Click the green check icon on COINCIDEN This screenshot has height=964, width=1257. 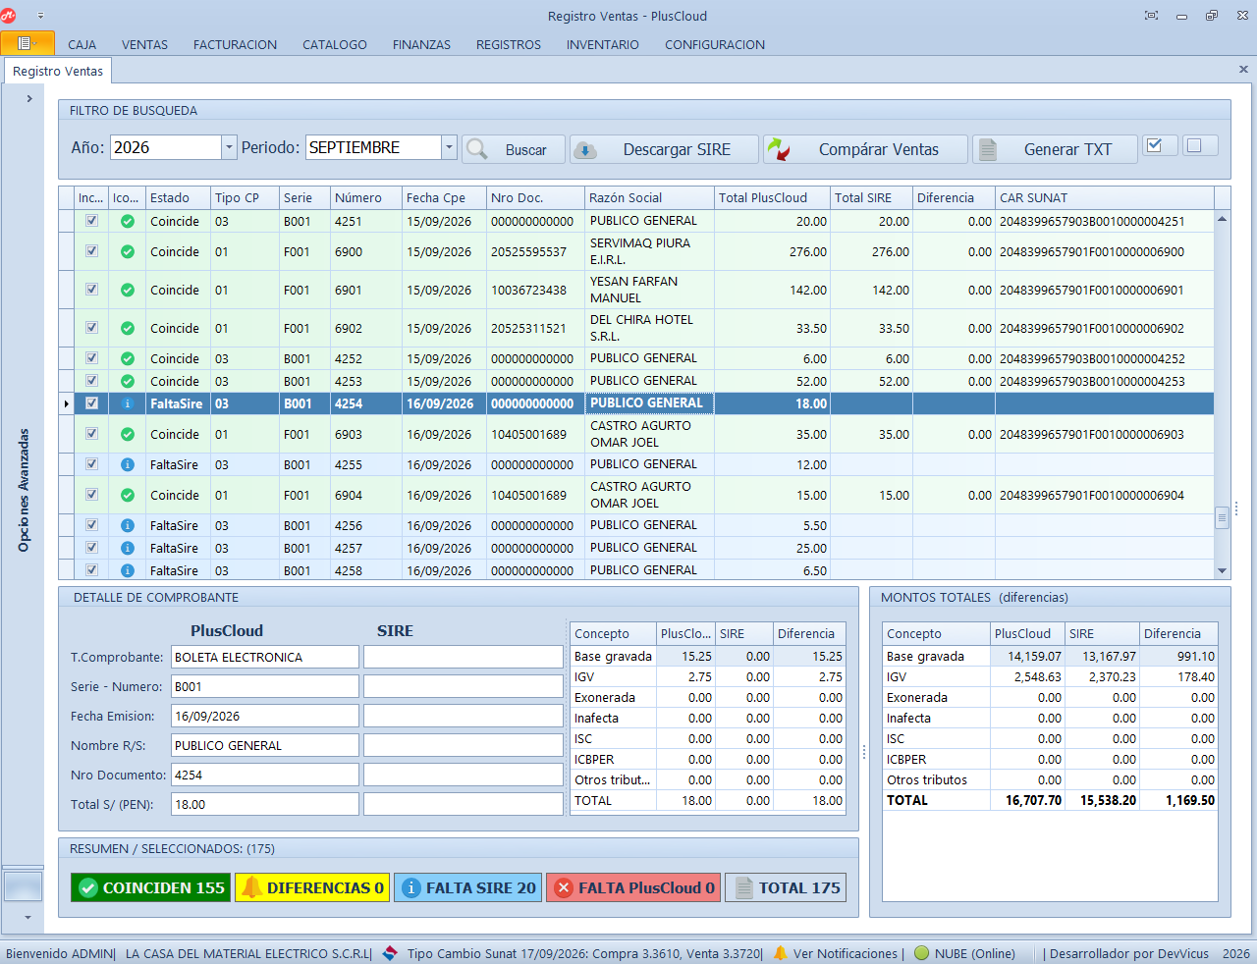point(88,887)
